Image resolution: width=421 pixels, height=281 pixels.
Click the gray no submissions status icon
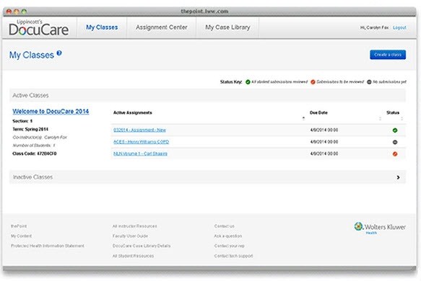click(x=395, y=142)
